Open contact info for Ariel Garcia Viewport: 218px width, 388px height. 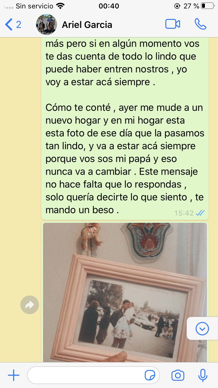click(87, 25)
